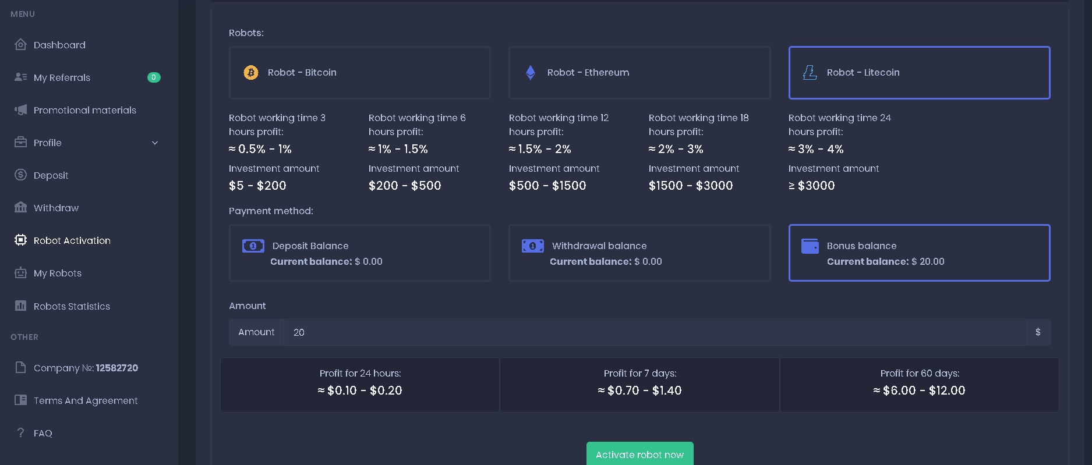The width and height of the screenshot is (1092, 465).
Task: Select the Robot - Litecoin card
Action: tap(918, 73)
